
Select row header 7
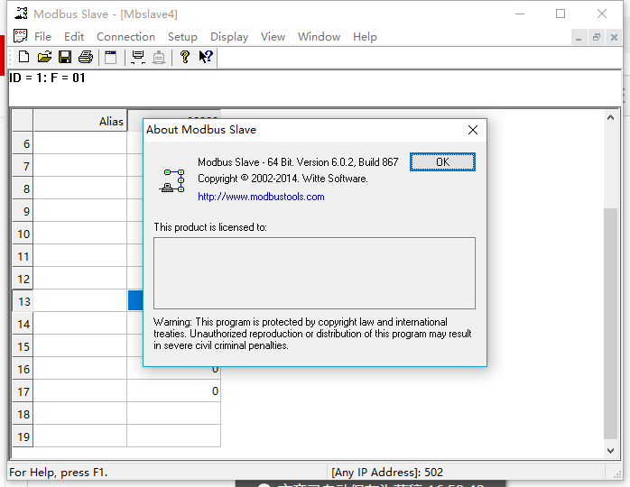[x=23, y=166]
